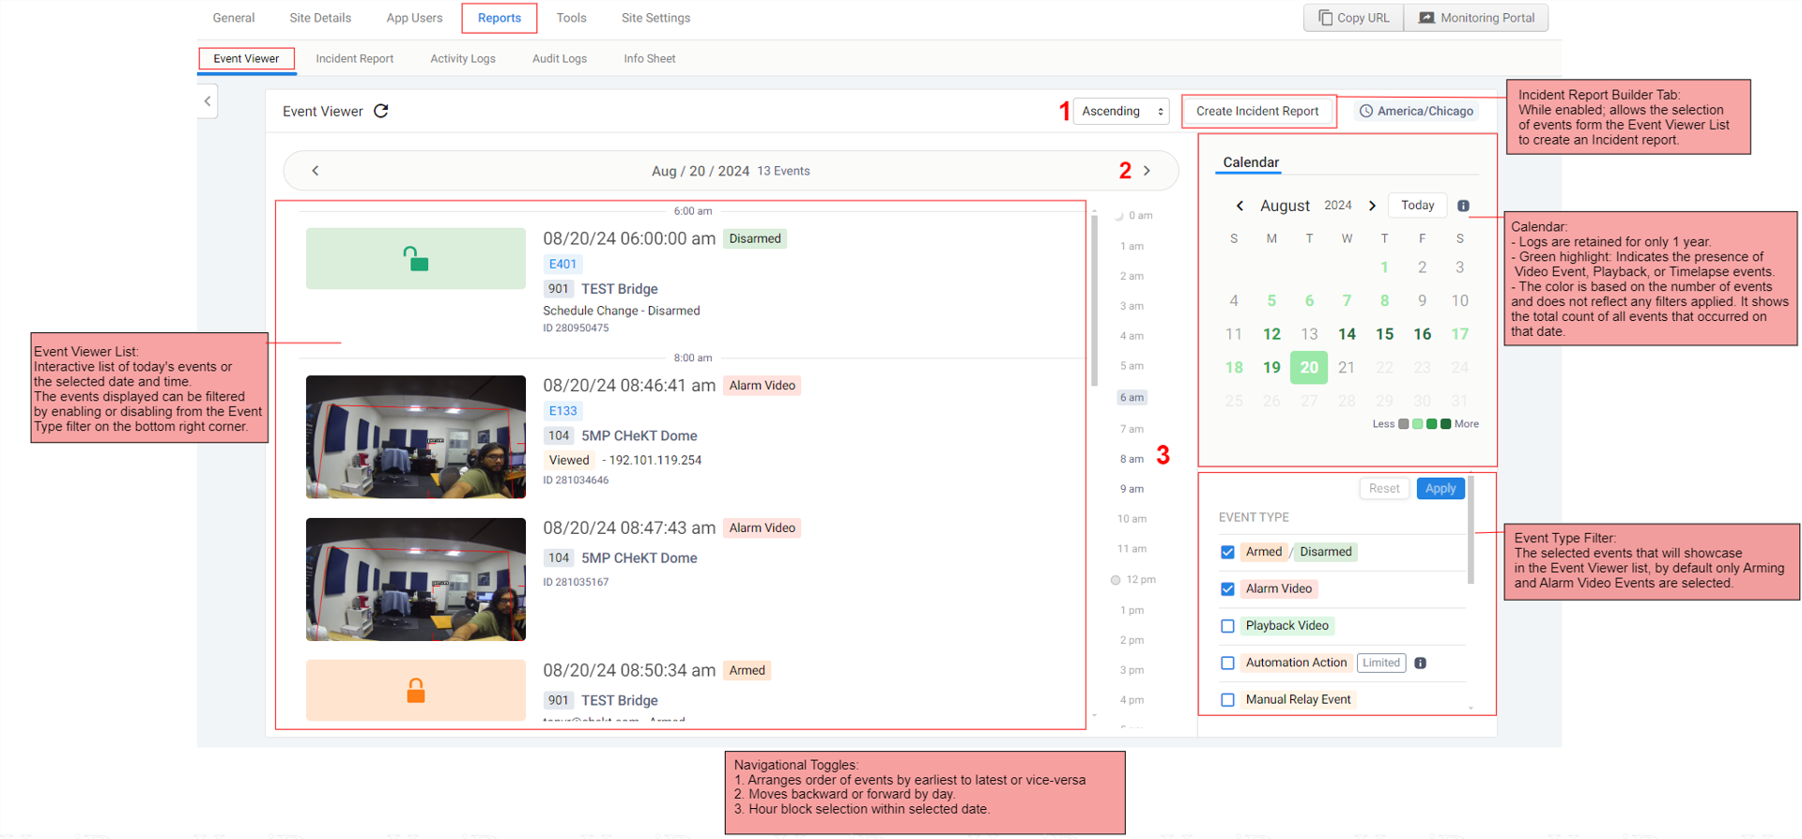Viewport: 1802px width, 839px height.
Task: Click the Viewed status tag
Action: pyautogui.click(x=569, y=460)
